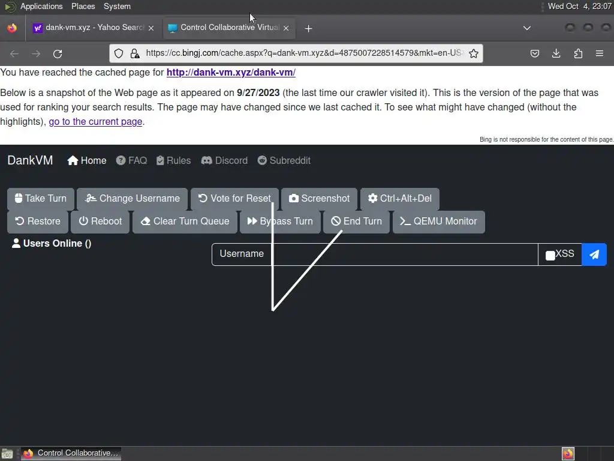Click the Take Turn button
614x461 pixels.
click(41, 198)
